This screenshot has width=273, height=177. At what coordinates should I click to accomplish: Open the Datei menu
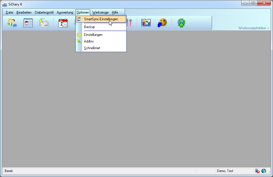tap(10, 12)
